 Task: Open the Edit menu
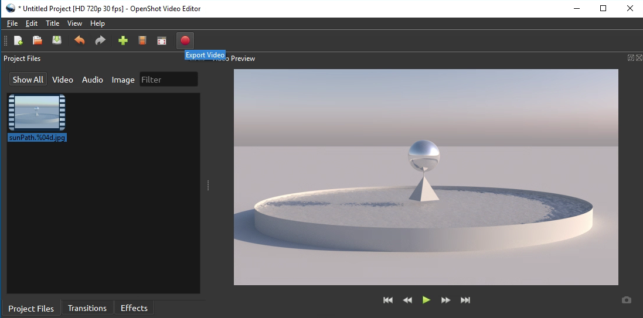pos(32,23)
